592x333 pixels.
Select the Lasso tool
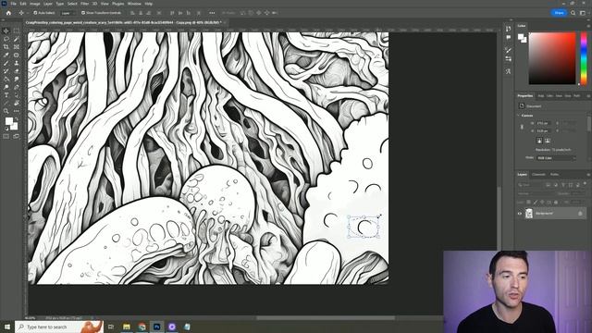(x=6, y=39)
